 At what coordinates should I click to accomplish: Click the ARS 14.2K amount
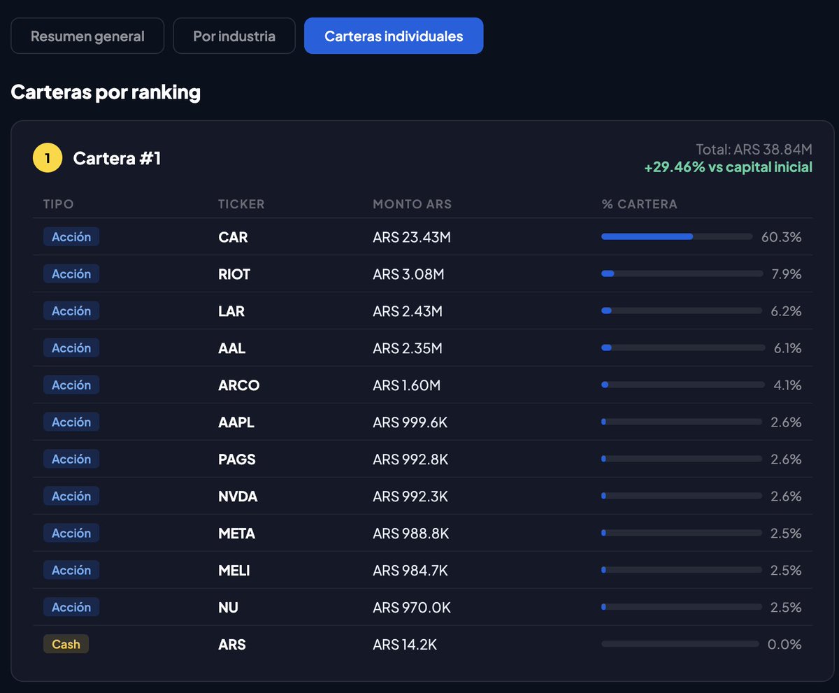coord(405,645)
